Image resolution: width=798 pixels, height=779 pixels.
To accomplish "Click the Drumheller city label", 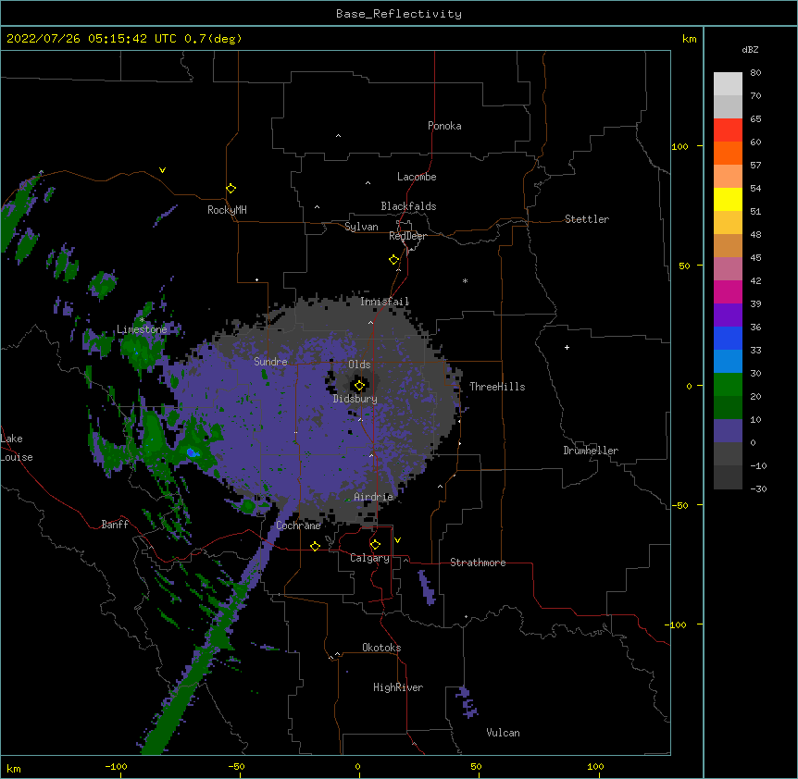I will click(591, 451).
